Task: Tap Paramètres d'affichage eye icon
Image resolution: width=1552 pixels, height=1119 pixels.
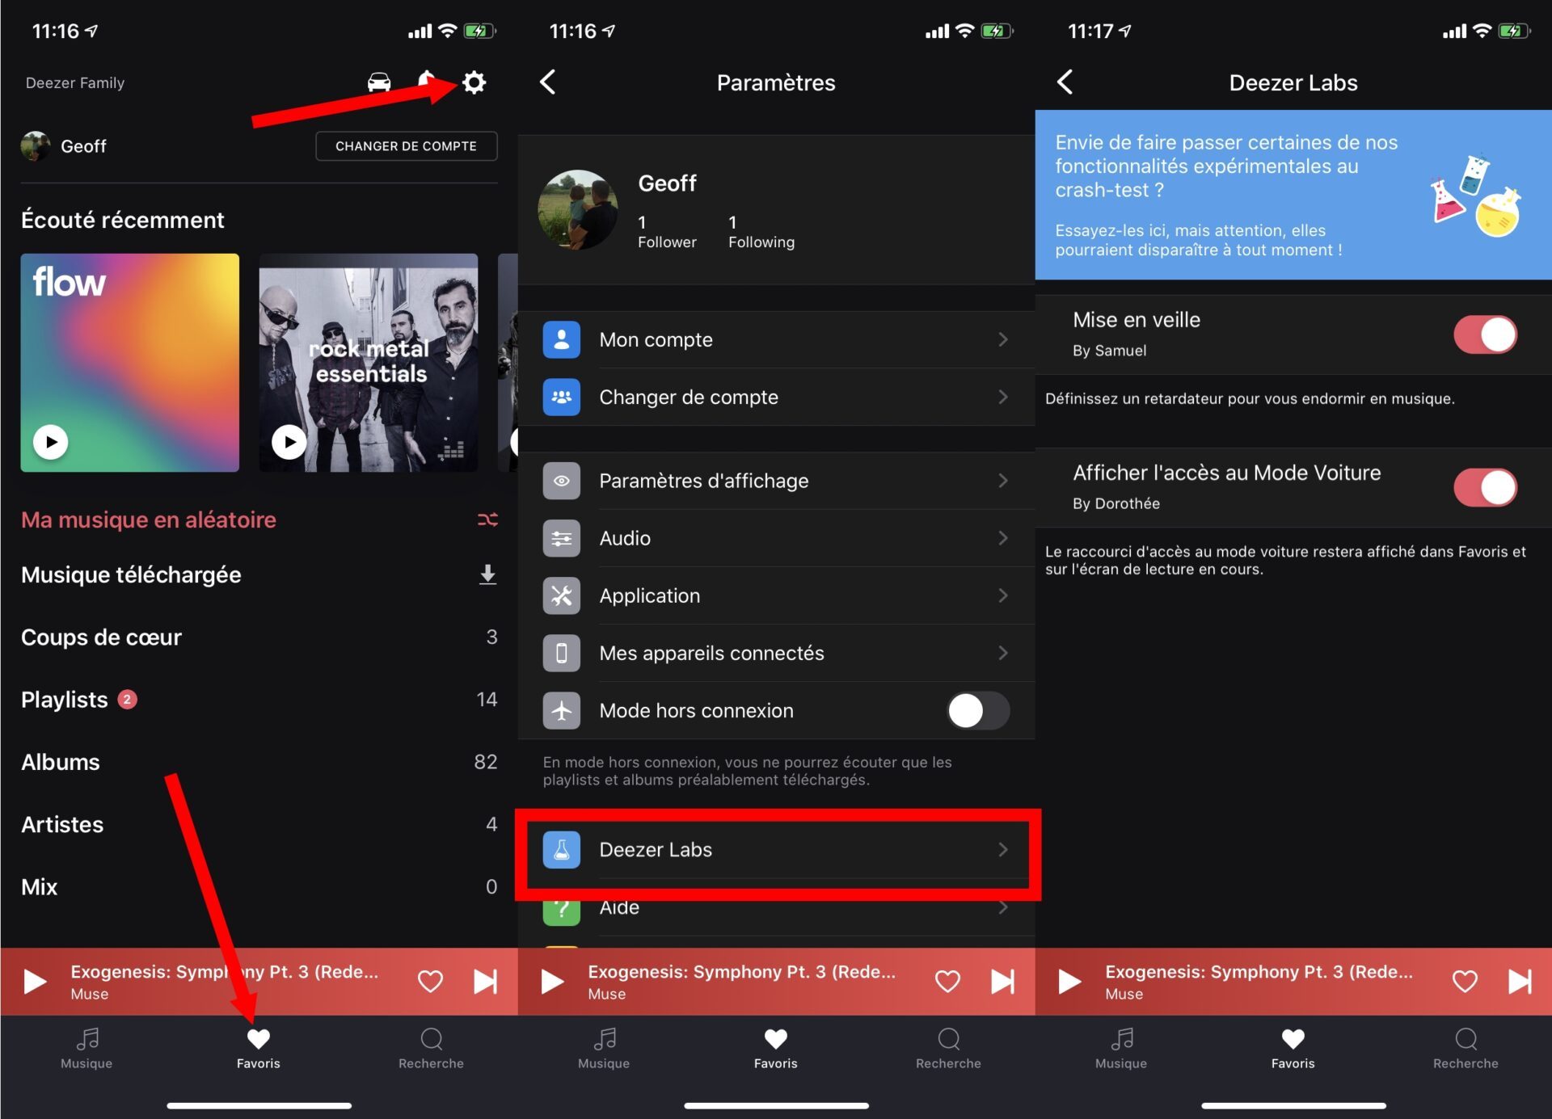Action: [561, 481]
